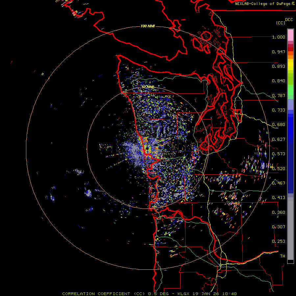Select the 0.947 scale value
This screenshot has width=296, height=296.
pyautogui.click(x=279, y=52)
